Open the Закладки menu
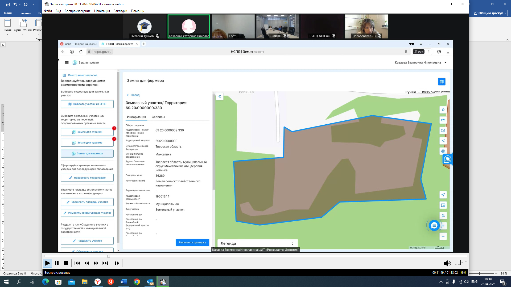 tap(120, 11)
